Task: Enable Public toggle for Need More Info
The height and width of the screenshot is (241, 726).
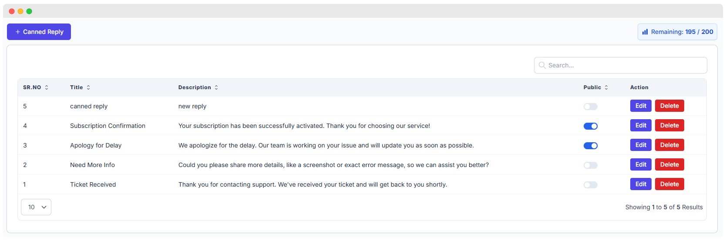Action: (591, 165)
